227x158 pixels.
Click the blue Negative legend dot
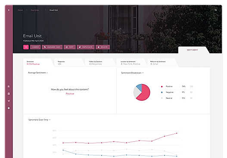pyautogui.click(x=162, y=92)
